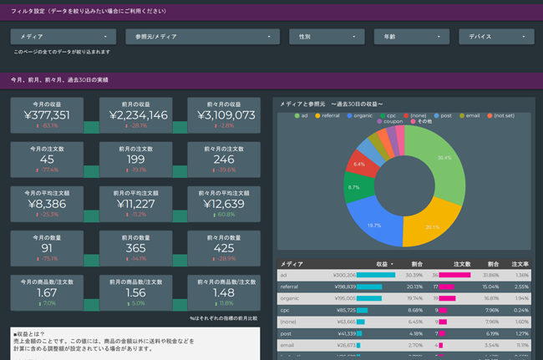Select the 今月の収益 ¥377,351 scorecard
This screenshot has height=360, width=543.
[x=47, y=115]
